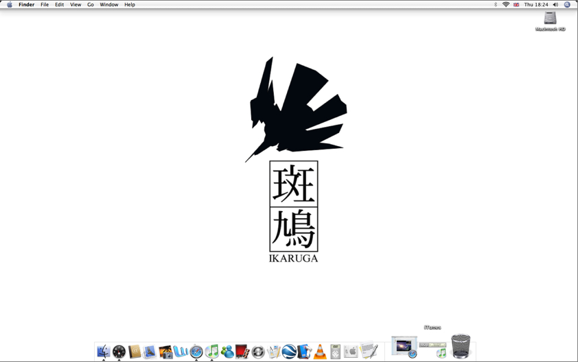Screen dimensions: 578x362
Task: Open the Pages icon with pencil and ruler
Action: (x=273, y=351)
